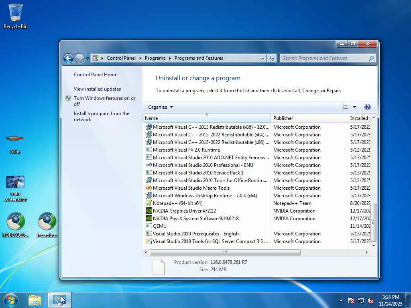The image size is (411, 308).
Task: Sort by the Installed On column header
Action: (x=359, y=118)
